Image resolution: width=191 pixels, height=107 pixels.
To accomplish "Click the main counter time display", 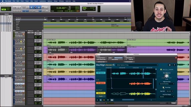I will pos(61,8).
